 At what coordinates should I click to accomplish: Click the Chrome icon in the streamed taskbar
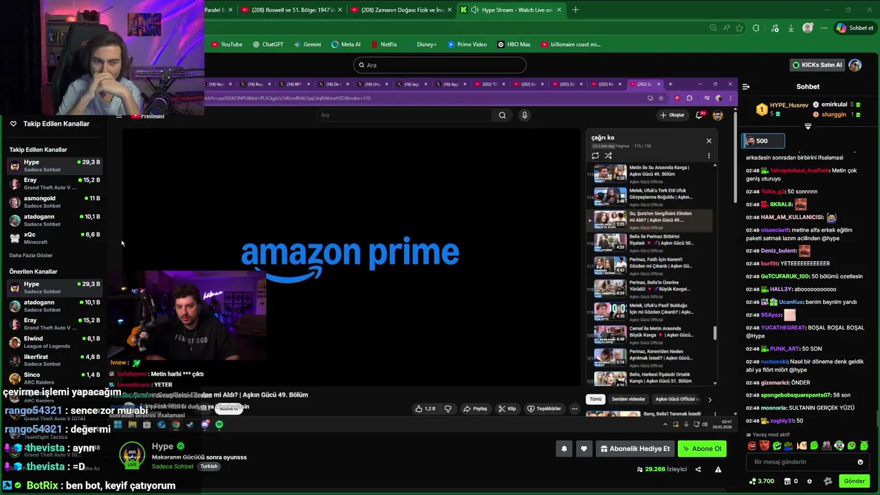(x=176, y=425)
